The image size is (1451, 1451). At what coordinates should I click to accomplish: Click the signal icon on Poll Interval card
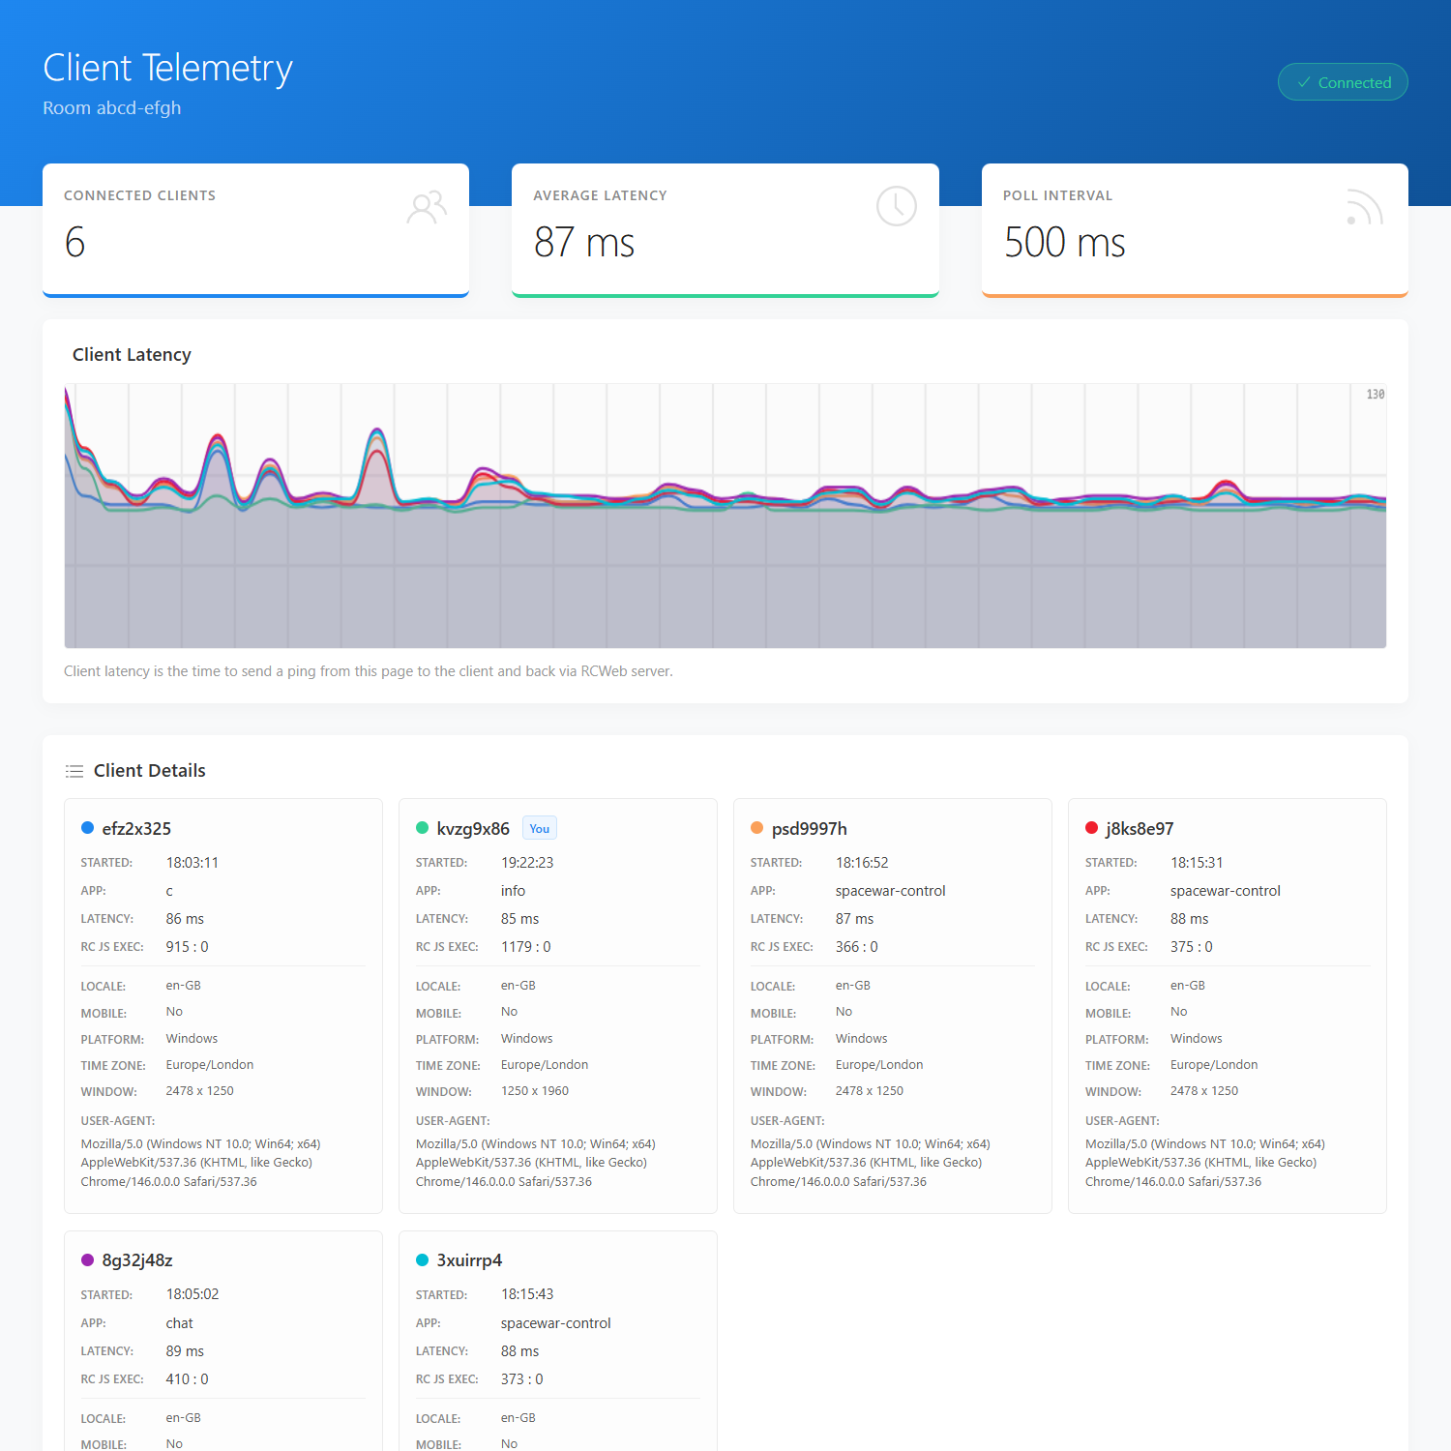click(x=1364, y=206)
